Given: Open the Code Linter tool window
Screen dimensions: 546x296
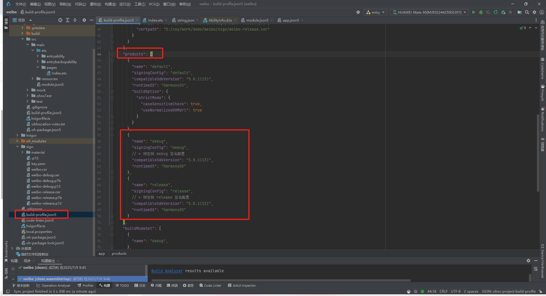Looking at the screenshot, I should tap(210, 286).
